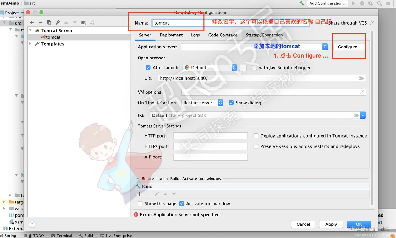Open the 6: TODO tool window

(34, 235)
